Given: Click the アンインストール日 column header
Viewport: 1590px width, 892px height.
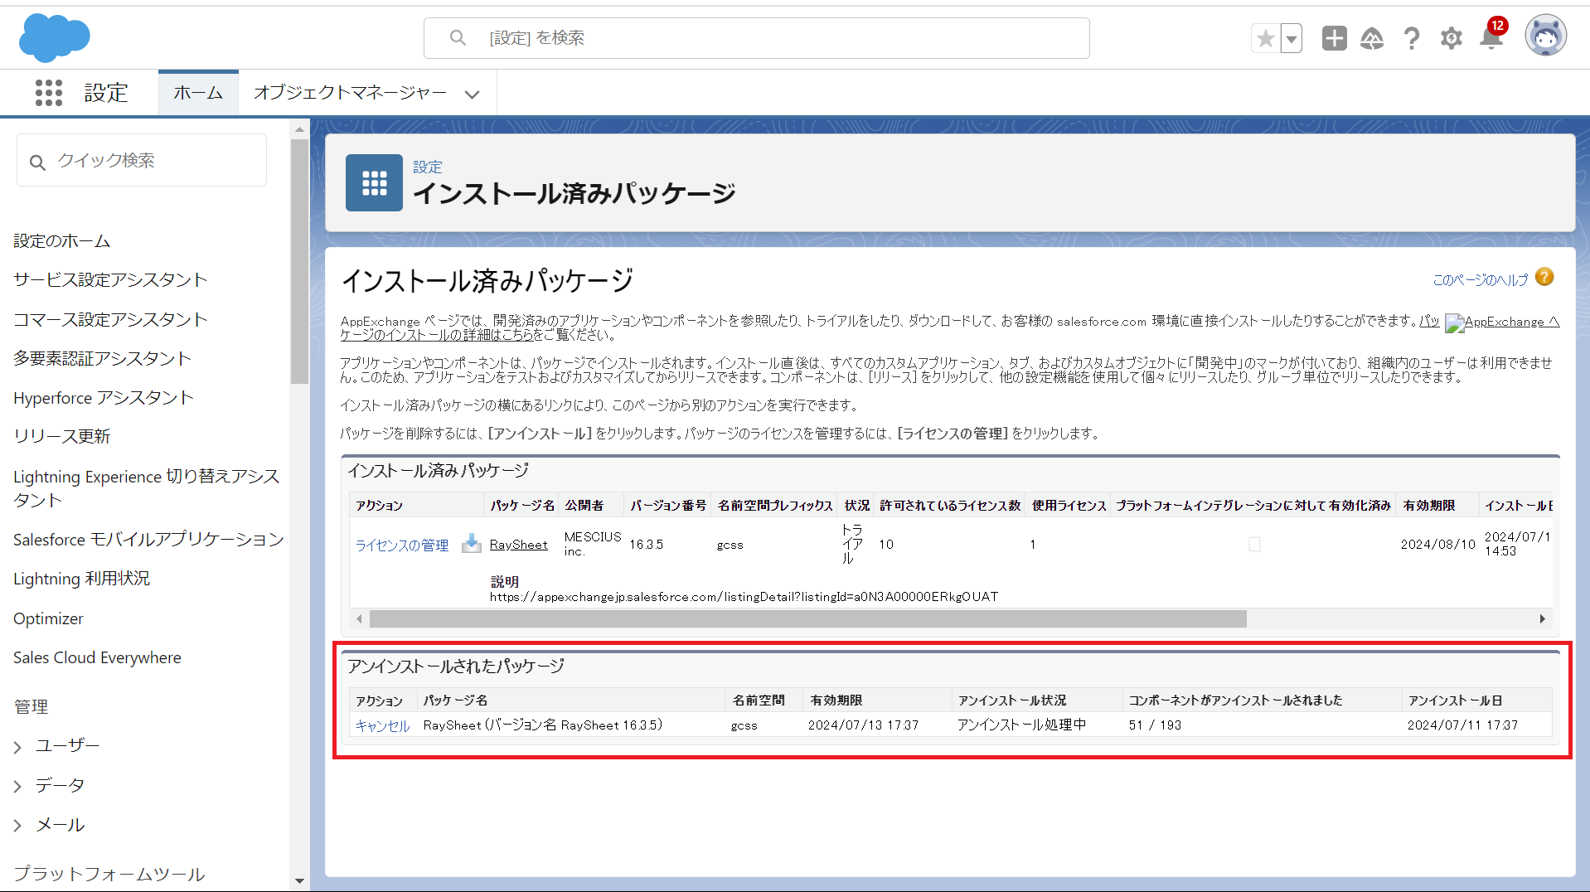Looking at the screenshot, I should [x=1455, y=701].
